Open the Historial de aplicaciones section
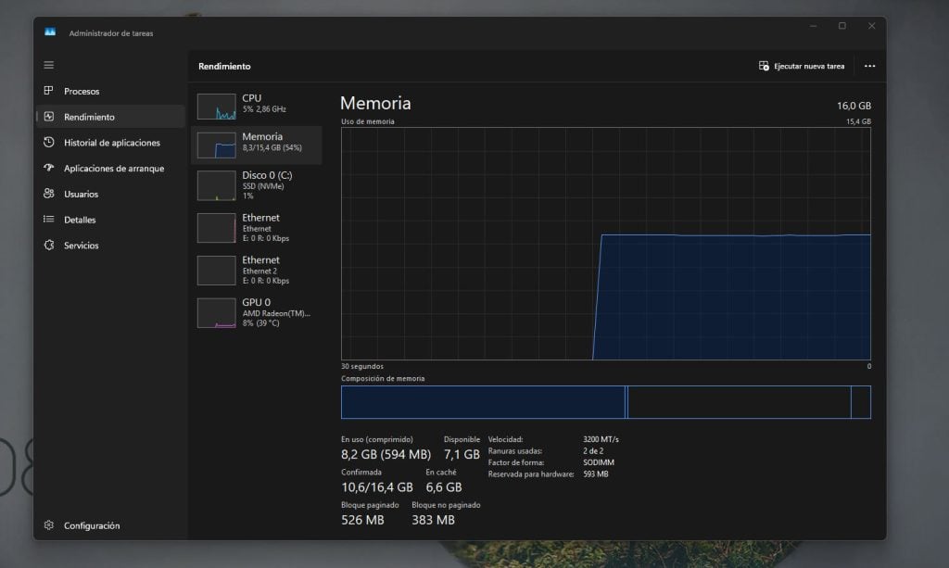 tap(105, 143)
